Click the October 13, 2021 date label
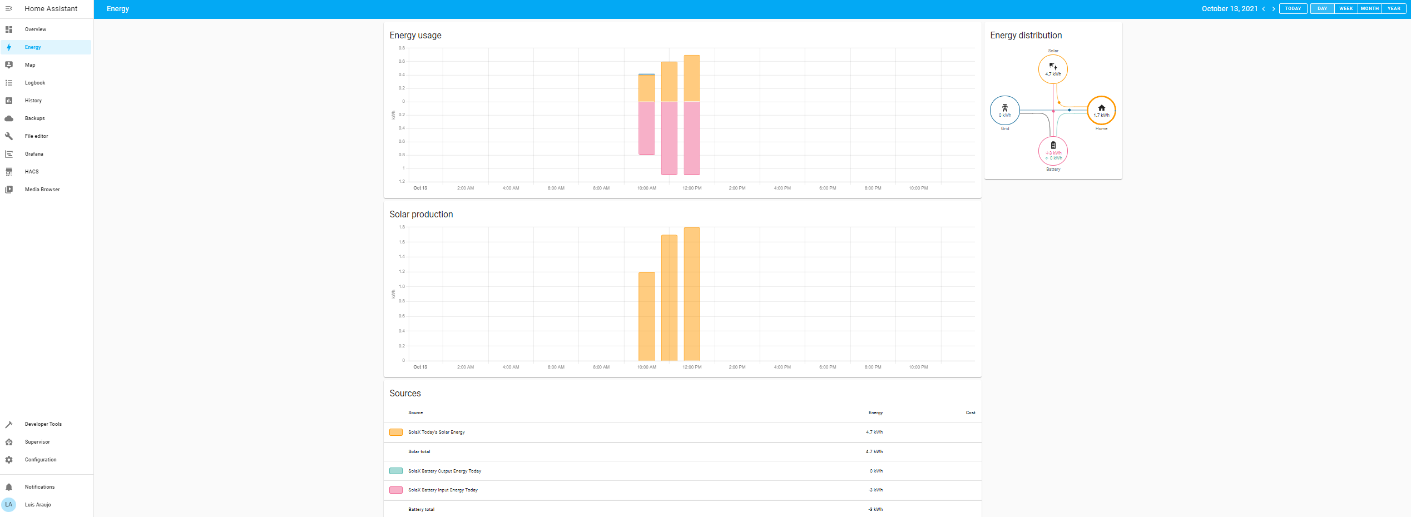The width and height of the screenshot is (1411, 517). (1230, 9)
